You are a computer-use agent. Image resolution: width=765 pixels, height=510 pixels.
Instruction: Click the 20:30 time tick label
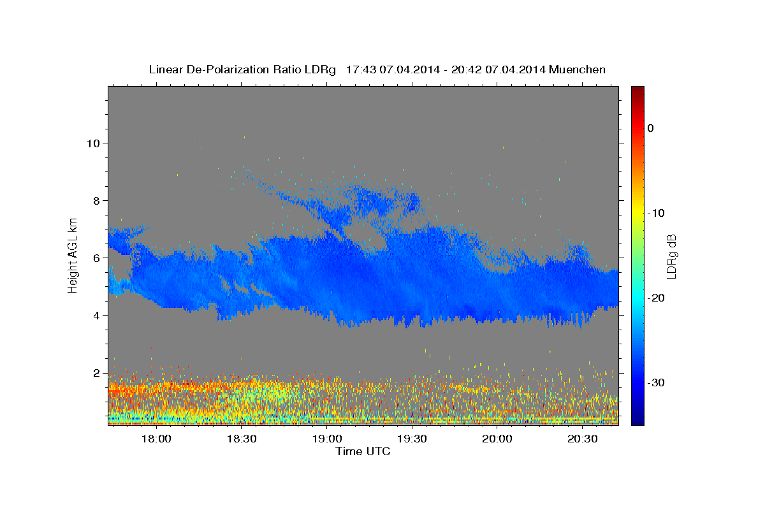(x=582, y=440)
